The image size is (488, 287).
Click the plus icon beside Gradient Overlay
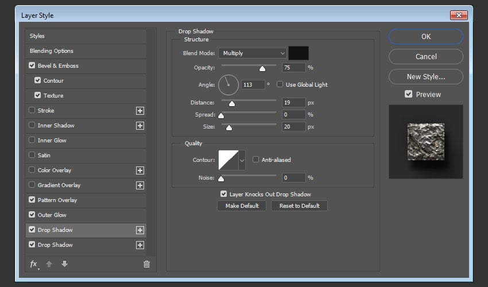[140, 185]
